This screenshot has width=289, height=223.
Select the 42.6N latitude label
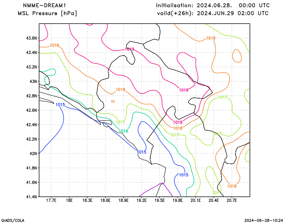31,110
